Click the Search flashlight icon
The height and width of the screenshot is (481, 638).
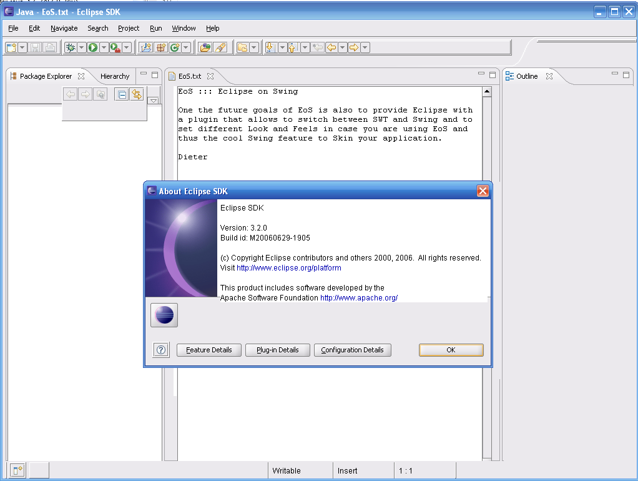(x=220, y=47)
